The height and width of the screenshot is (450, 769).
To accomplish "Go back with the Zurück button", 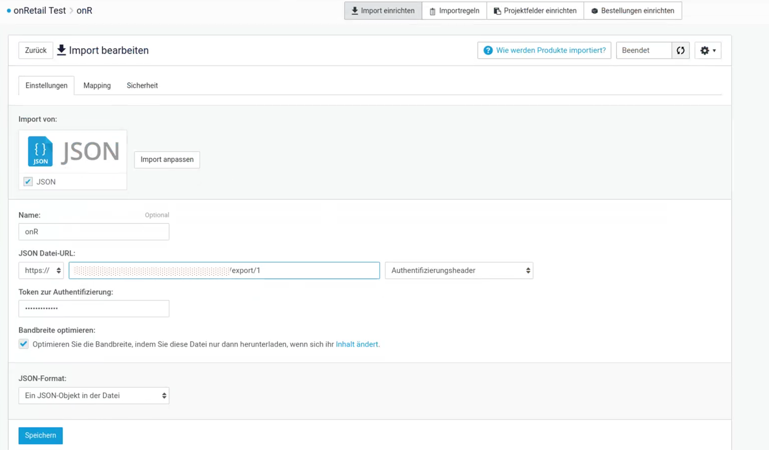I will 36,51.
